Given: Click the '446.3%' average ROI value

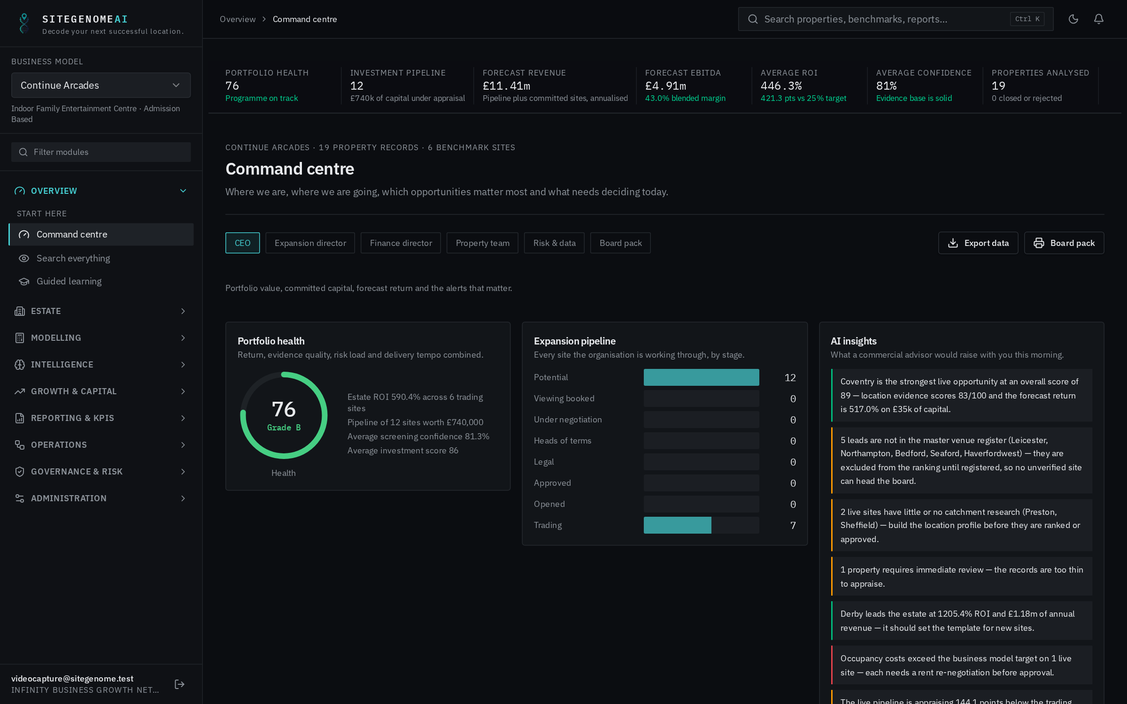Looking at the screenshot, I should tap(781, 86).
